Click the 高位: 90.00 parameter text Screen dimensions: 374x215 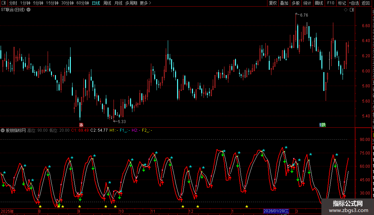tap(37, 130)
